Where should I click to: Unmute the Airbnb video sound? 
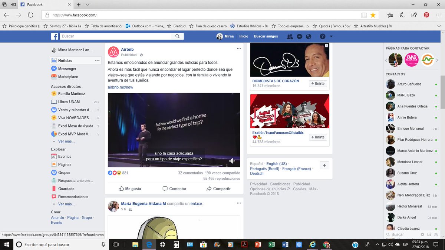232,161
